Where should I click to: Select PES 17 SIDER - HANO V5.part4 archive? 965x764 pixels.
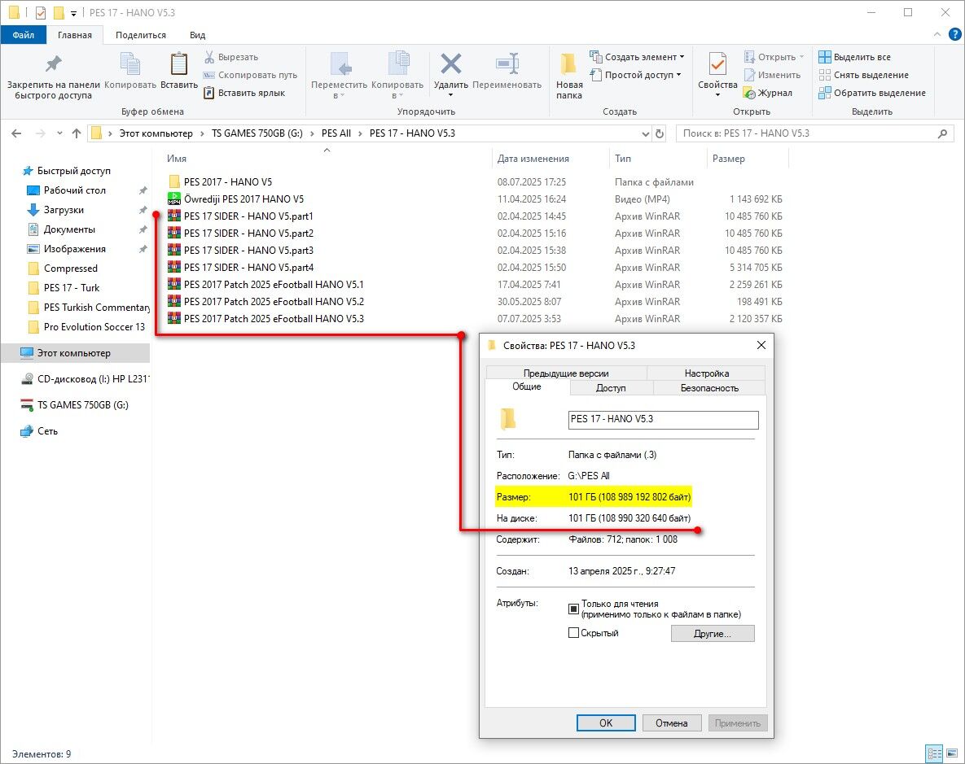248,268
